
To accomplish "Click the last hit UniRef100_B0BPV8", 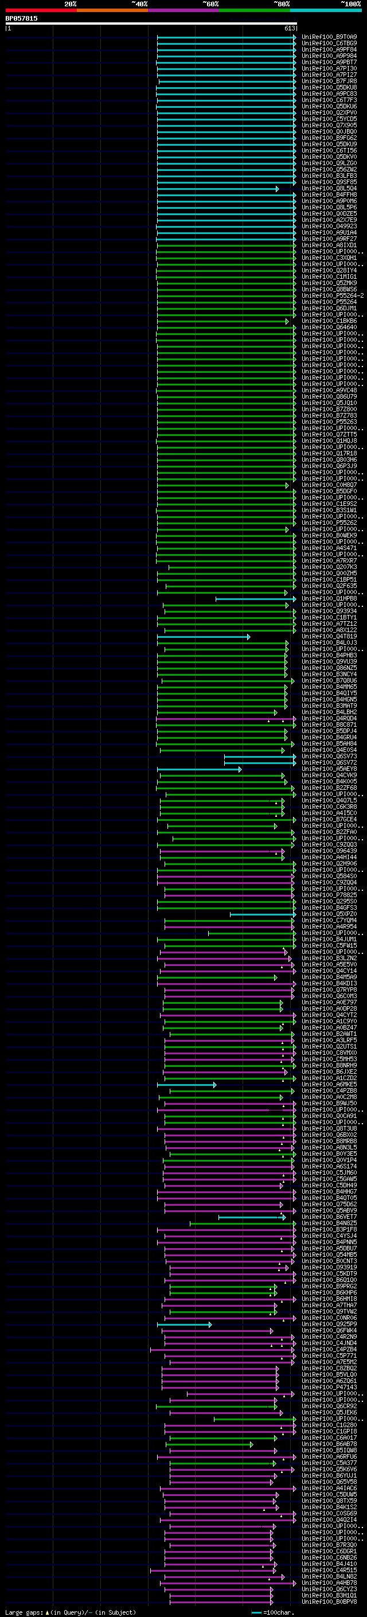I will pos(329,1602).
